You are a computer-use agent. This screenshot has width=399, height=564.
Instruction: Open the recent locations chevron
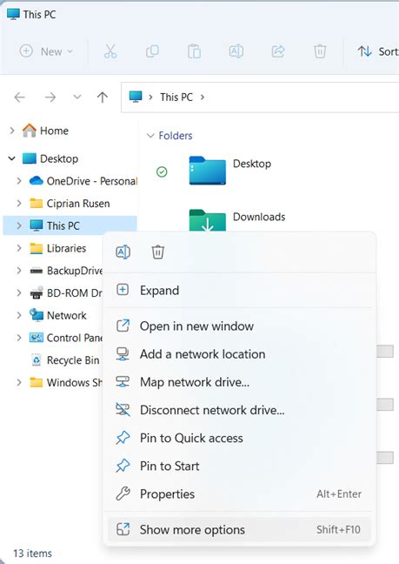[x=76, y=97]
